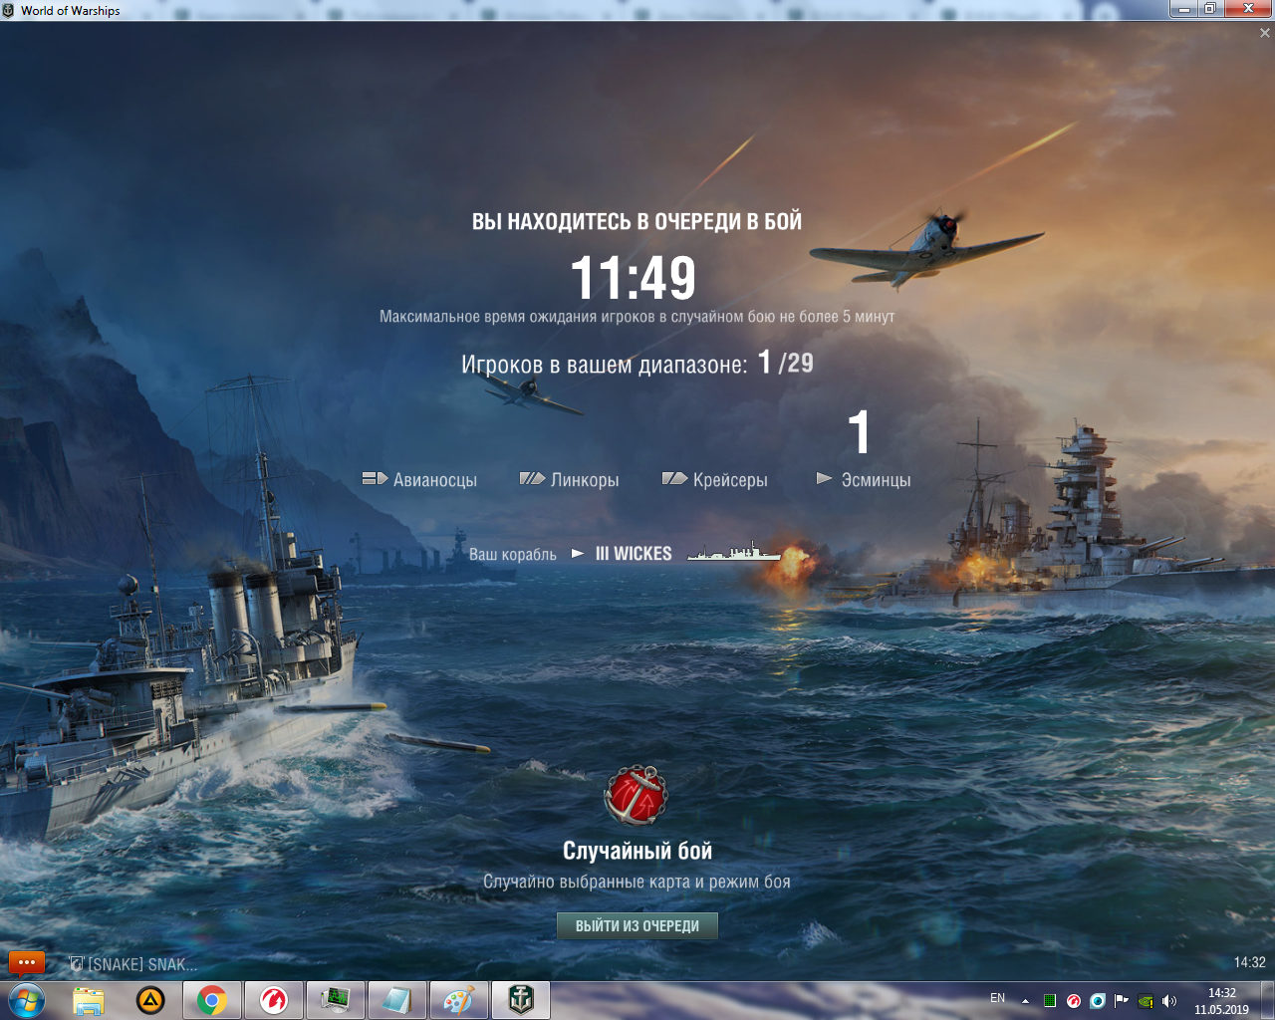1275x1020 pixels.
Task: Open AIMP player from the taskbar
Action: (x=150, y=1000)
